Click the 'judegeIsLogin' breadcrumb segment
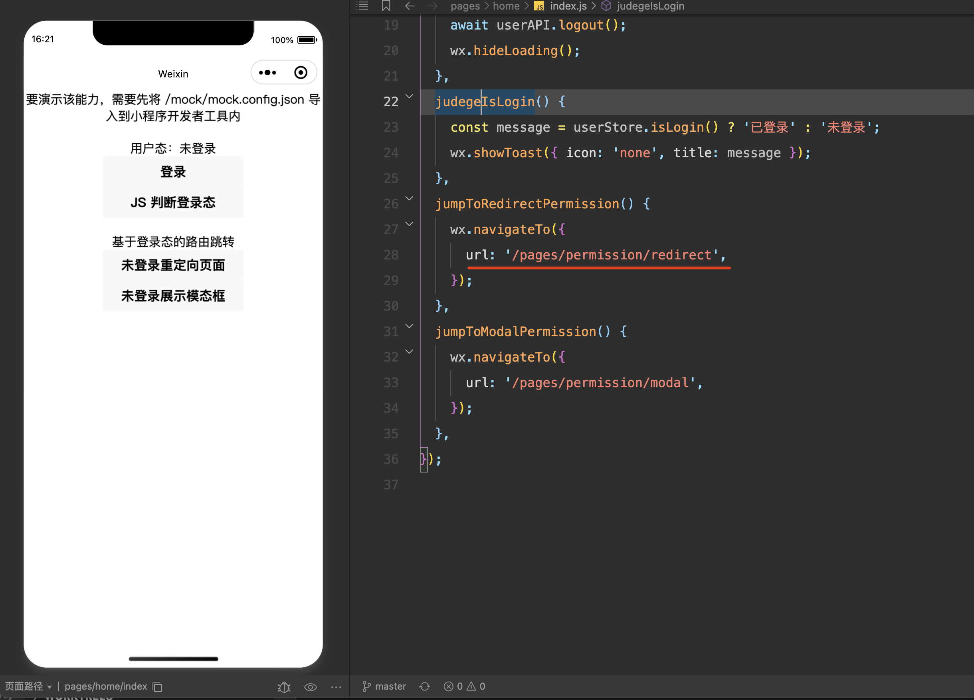 tap(650, 6)
